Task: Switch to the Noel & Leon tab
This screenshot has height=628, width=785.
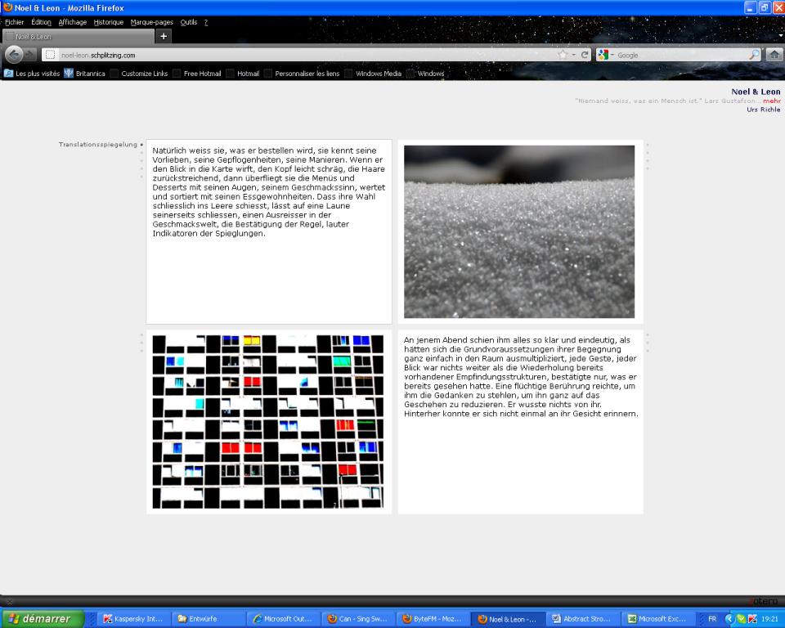Action: coord(78,37)
